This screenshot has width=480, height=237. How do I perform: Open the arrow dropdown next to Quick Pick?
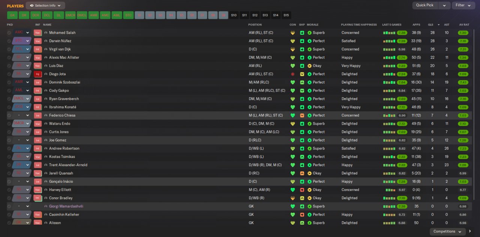click(x=444, y=5)
